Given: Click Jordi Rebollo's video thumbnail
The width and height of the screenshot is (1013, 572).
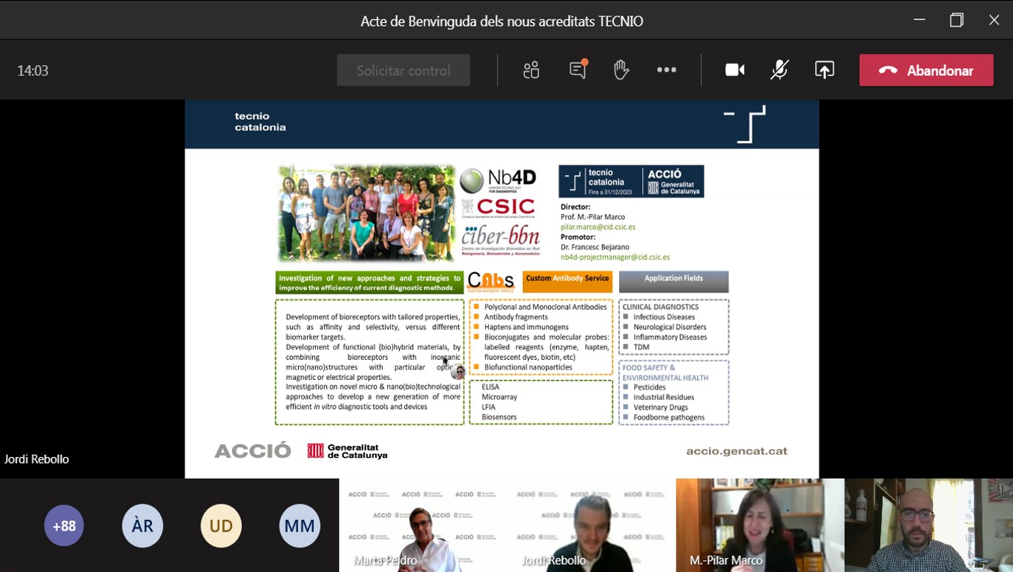Looking at the screenshot, I should tap(591, 525).
